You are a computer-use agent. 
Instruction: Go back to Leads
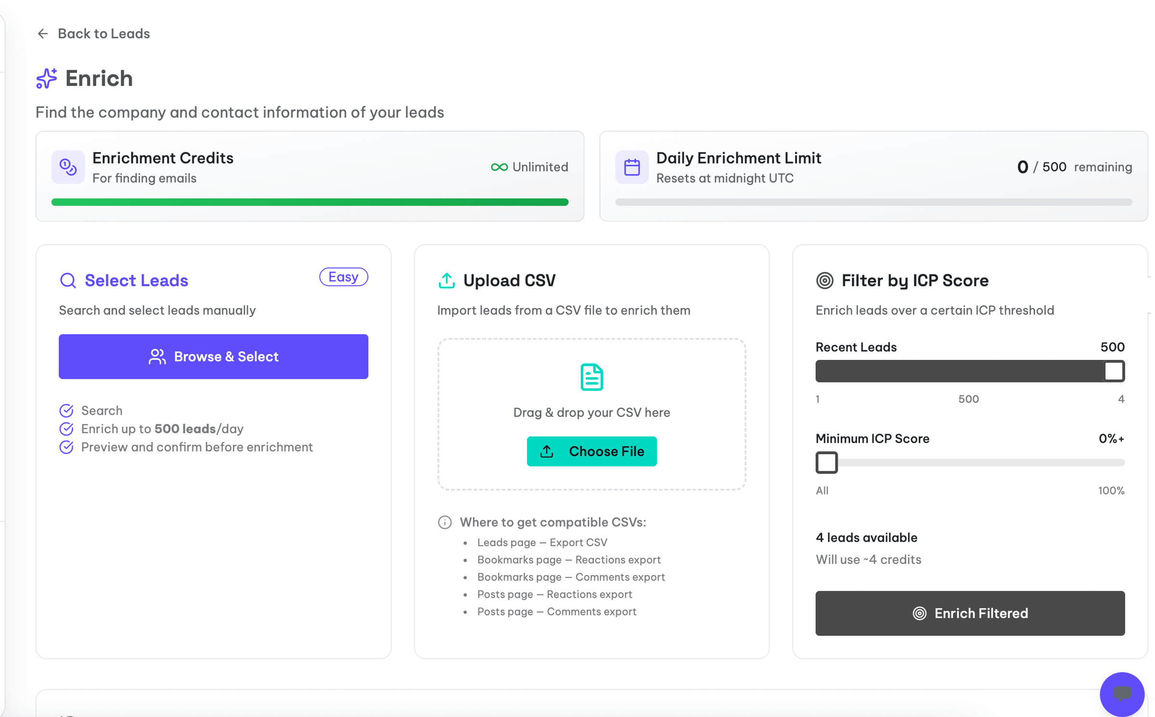[x=103, y=34]
